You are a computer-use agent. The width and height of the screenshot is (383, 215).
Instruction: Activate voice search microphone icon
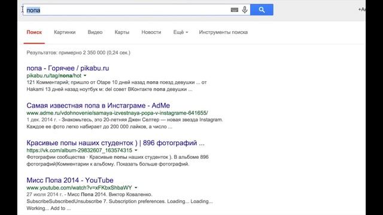click(245, 10)
